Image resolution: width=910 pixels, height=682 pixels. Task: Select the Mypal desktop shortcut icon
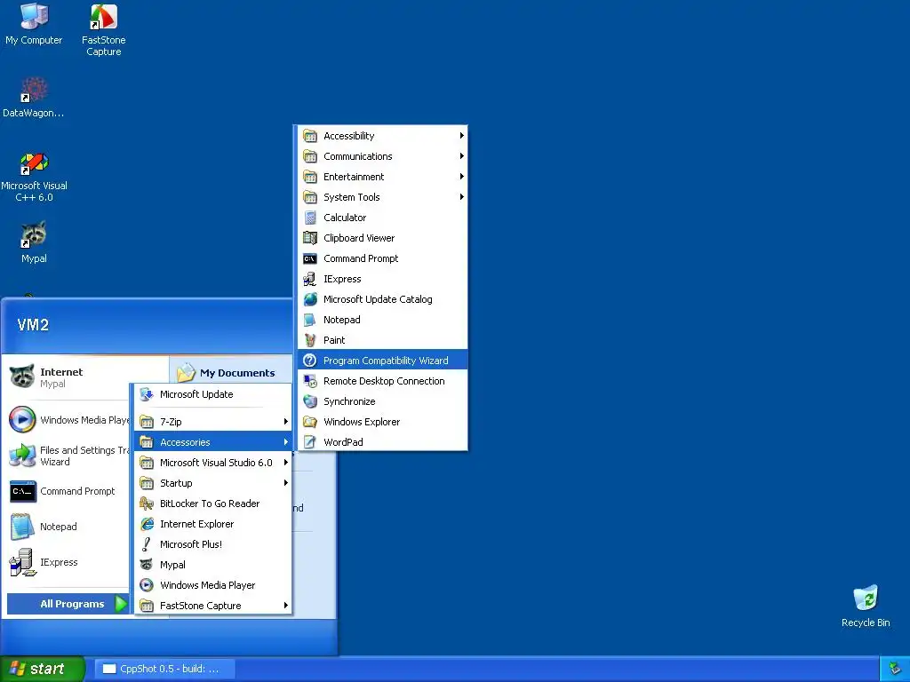pos(34,242)
